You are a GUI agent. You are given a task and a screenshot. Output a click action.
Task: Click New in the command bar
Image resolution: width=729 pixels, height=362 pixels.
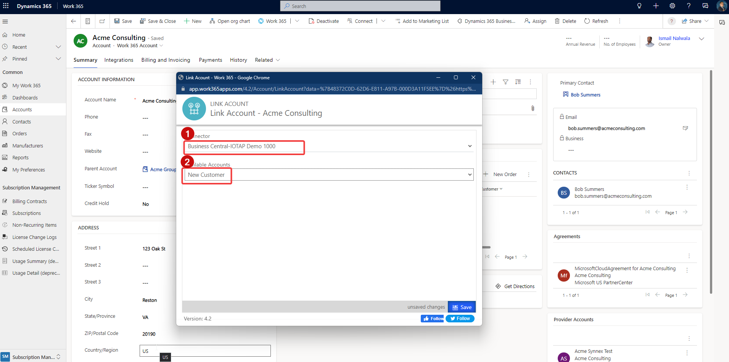[193, 21]
